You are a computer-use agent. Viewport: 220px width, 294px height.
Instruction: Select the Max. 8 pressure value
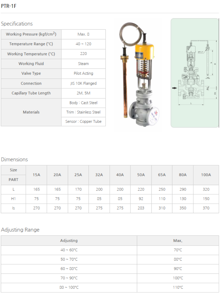[83, 34]
